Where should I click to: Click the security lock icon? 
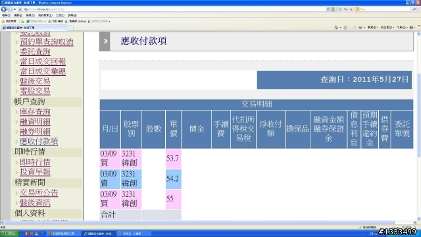point(334,9)
